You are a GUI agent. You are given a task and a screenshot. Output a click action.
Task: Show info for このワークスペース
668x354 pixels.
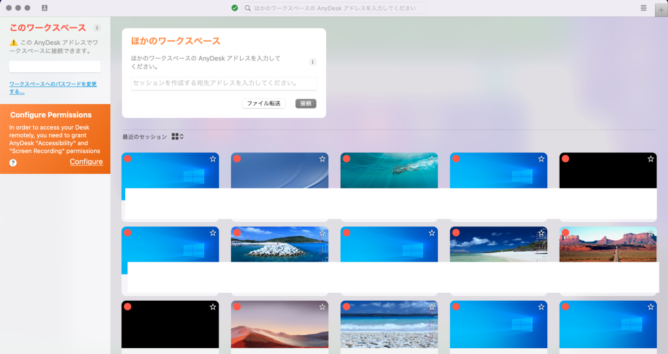coord(97,27)
